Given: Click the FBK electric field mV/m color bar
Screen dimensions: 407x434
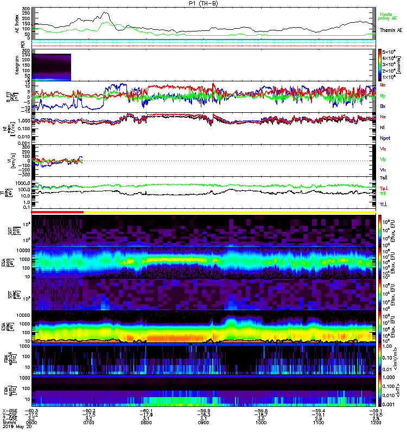Looking at the screenshot, I should click(380, 359).
